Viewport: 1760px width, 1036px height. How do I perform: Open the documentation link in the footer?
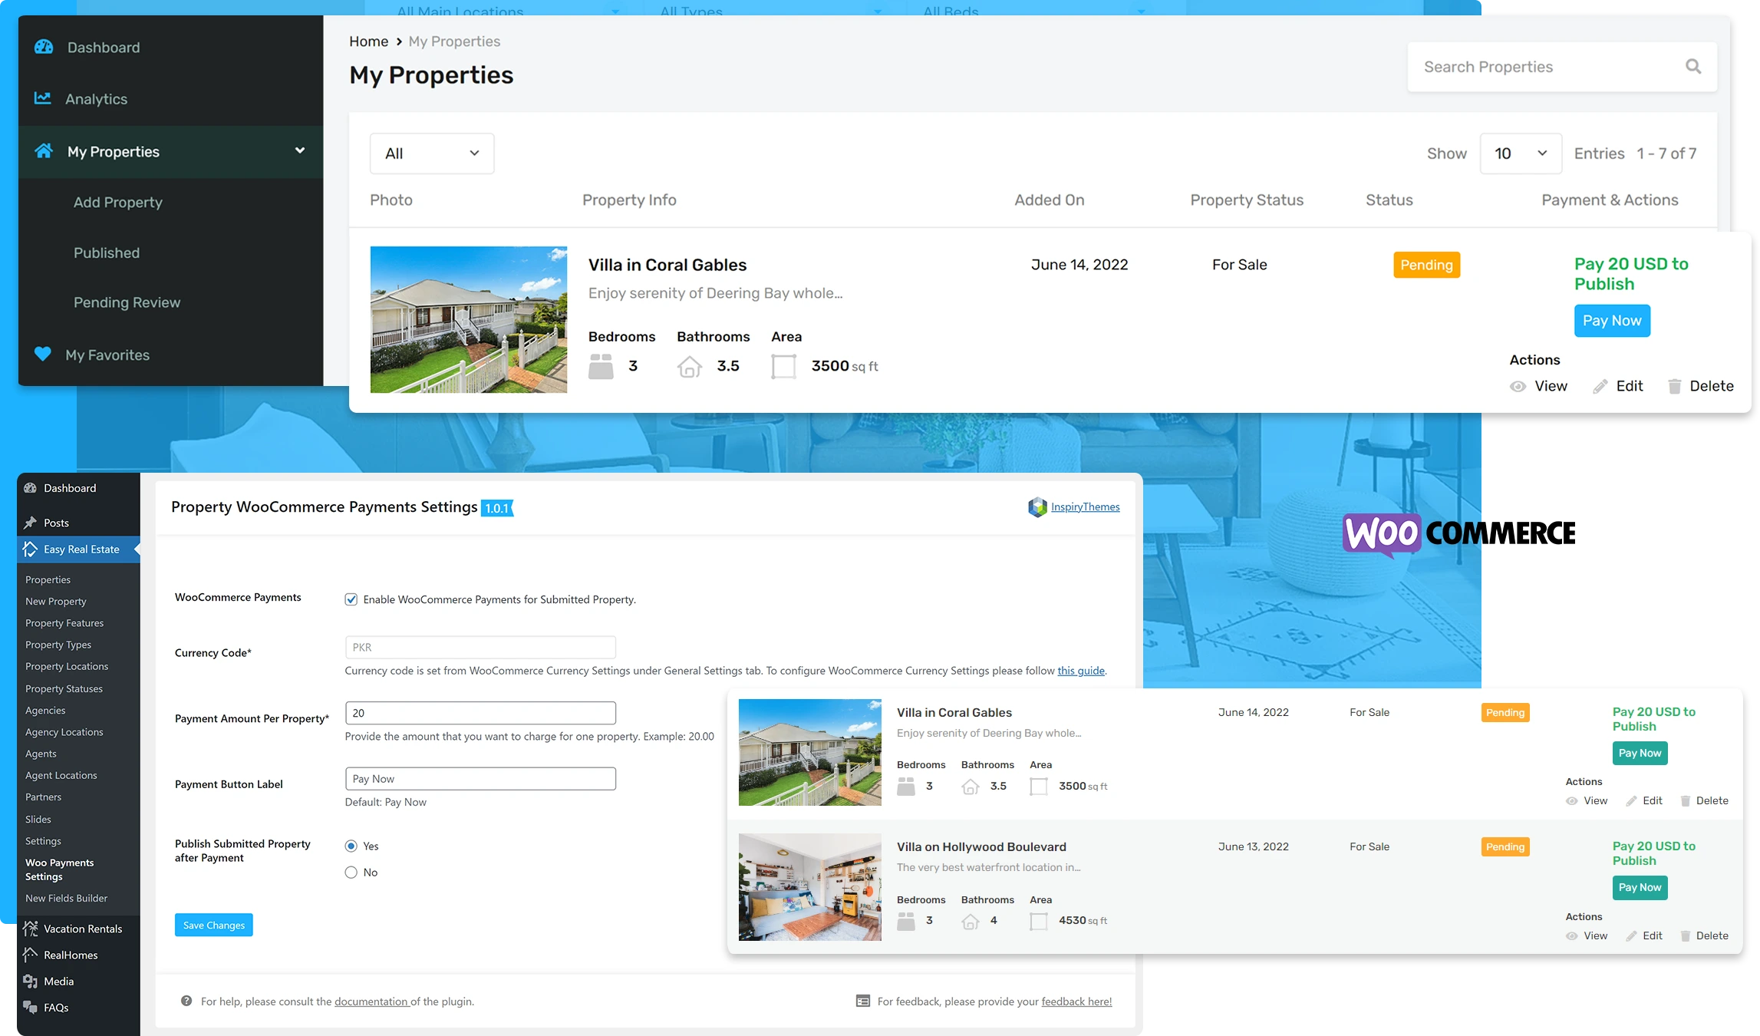371,1001
